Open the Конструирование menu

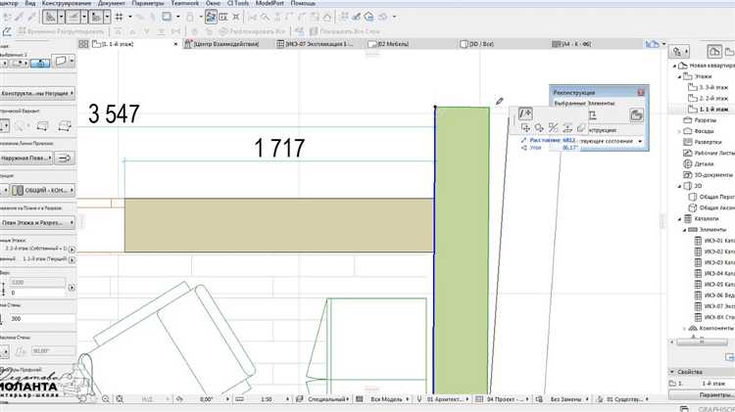pyautogui.click(x=67, y=3)
